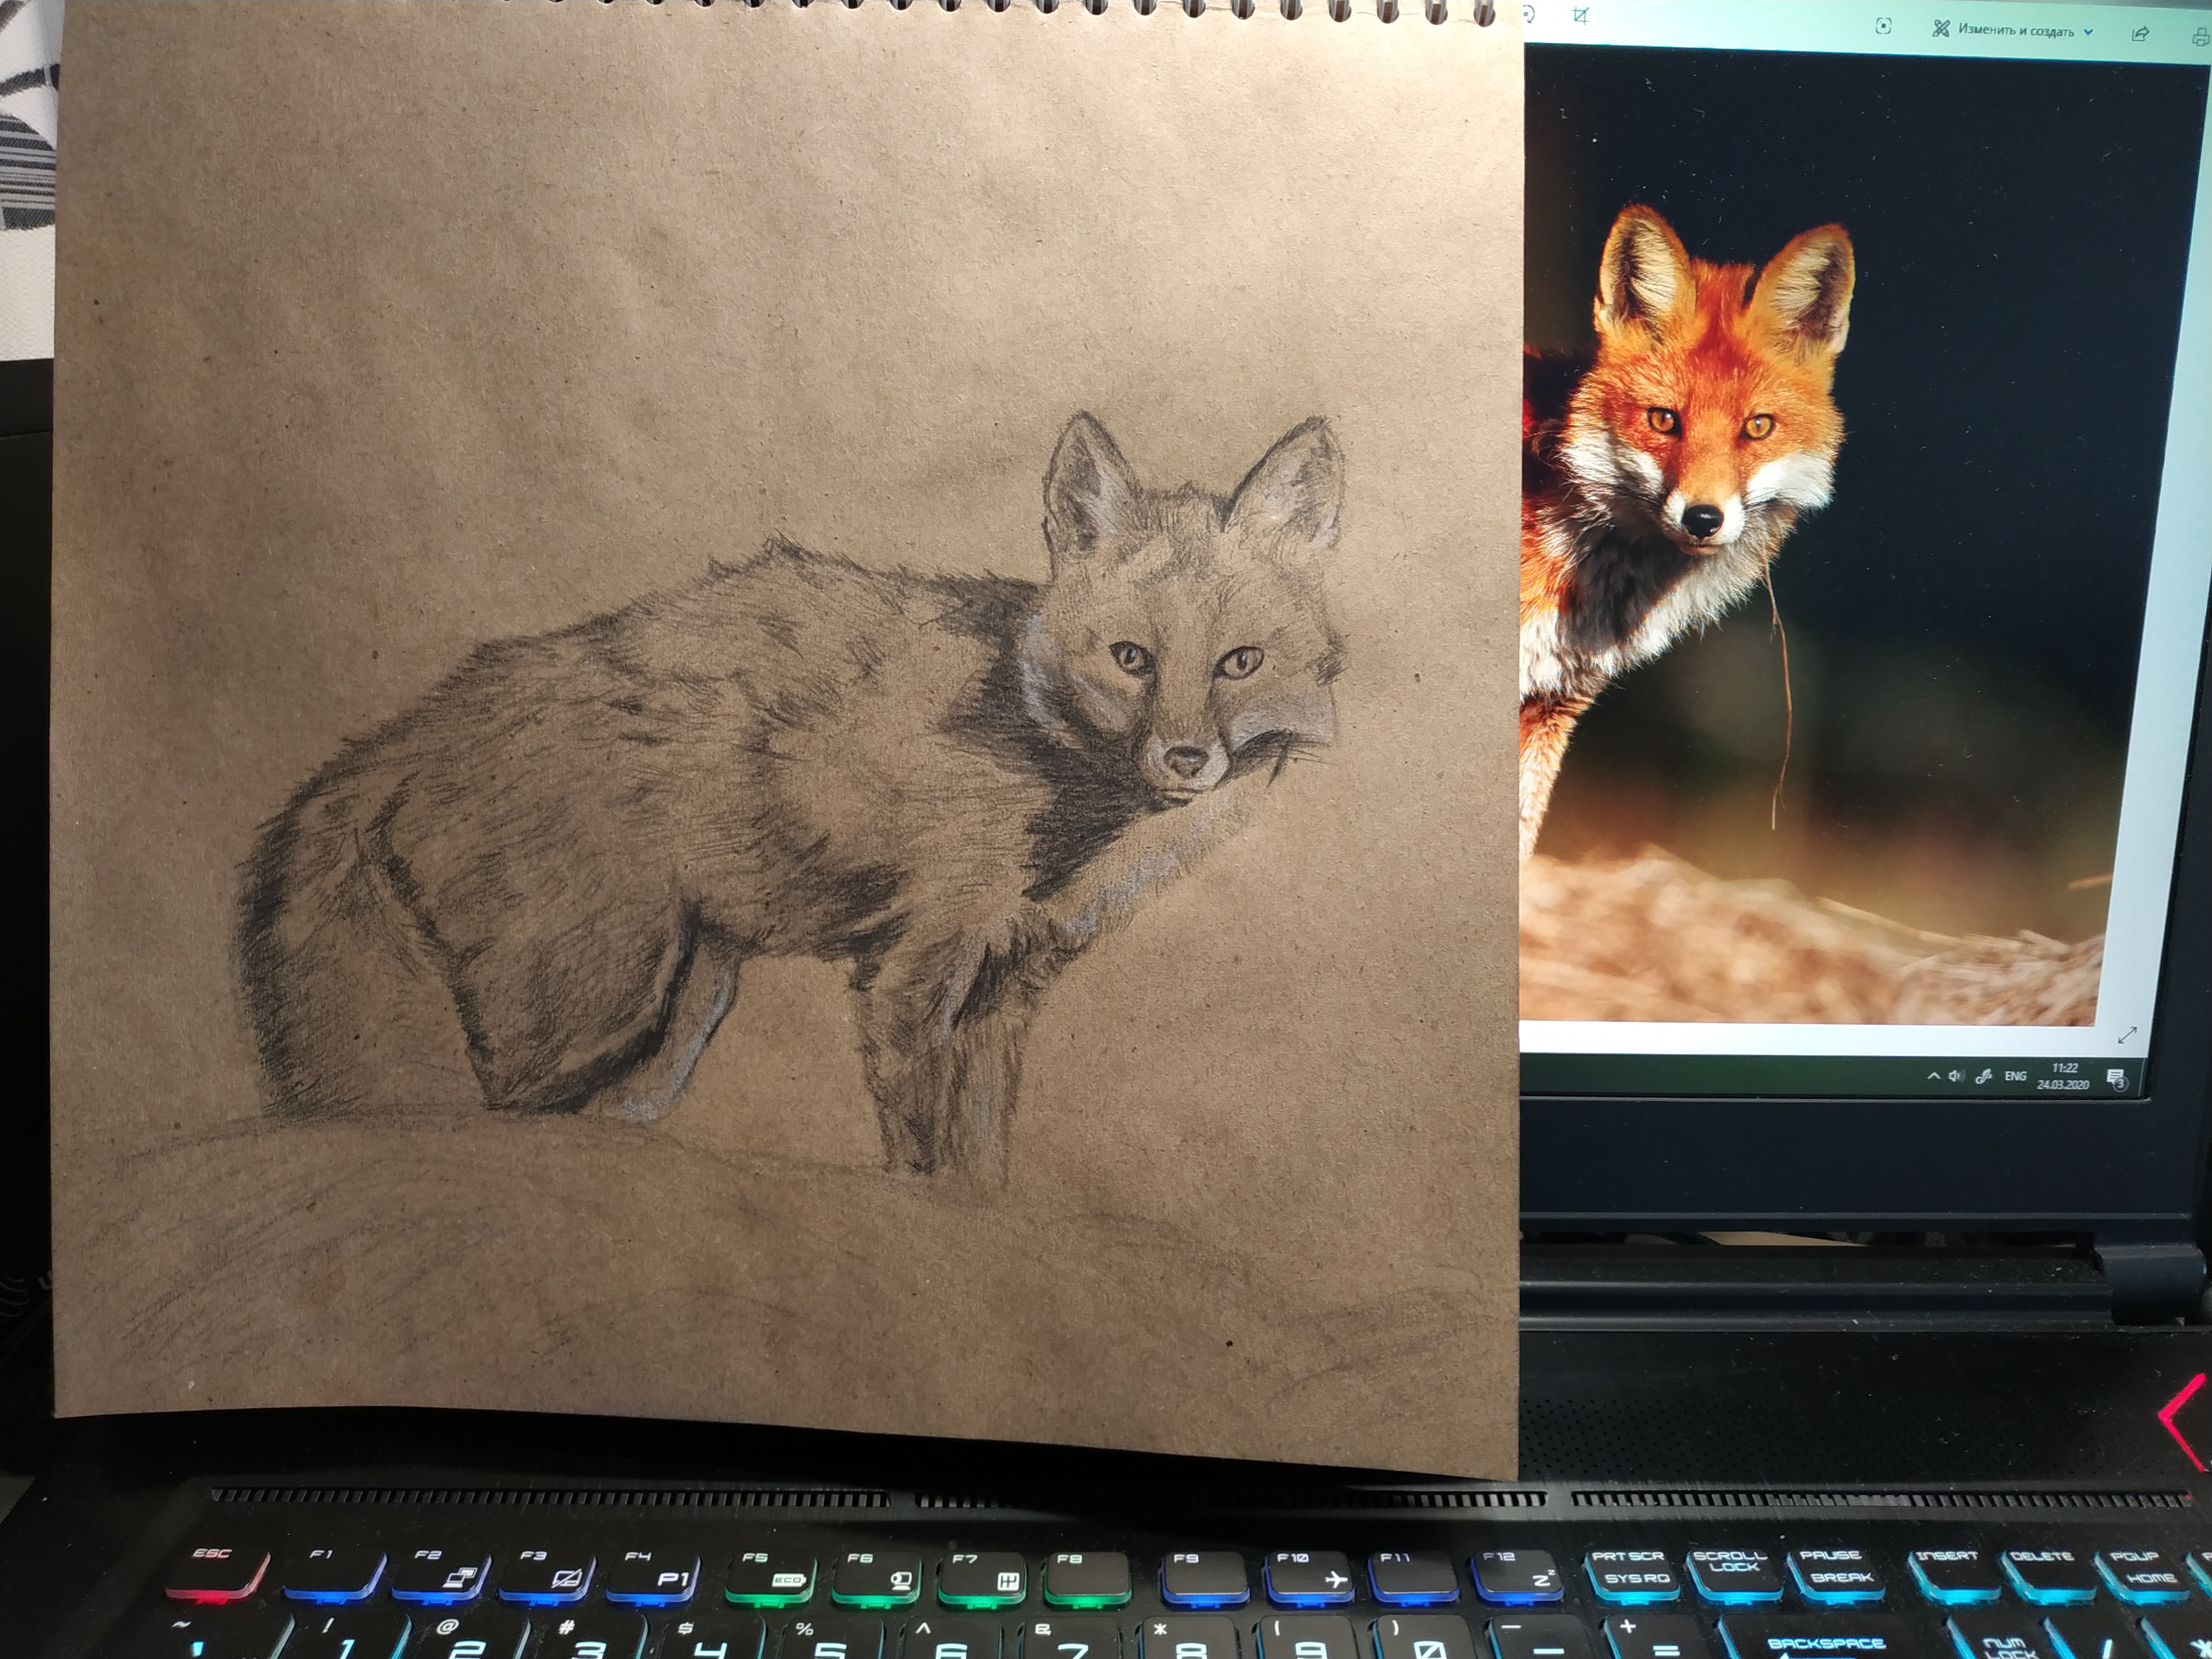The image size is (2212, 1659).
Task: Select the crop tool icon
Action: pyautogui.click(x=1580, y=15)
